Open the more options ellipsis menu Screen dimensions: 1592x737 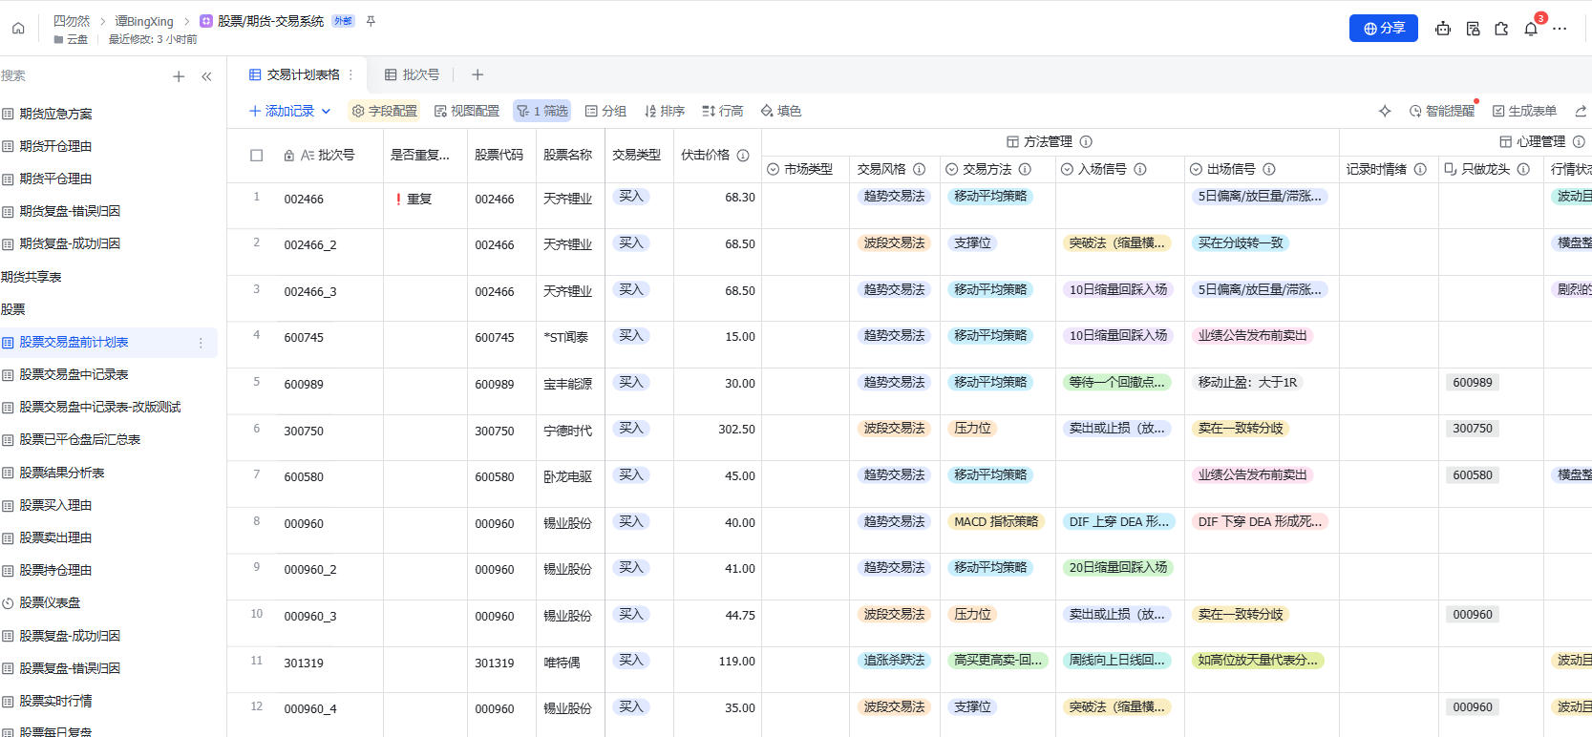pyautogui.click(x=1560, y=29)
